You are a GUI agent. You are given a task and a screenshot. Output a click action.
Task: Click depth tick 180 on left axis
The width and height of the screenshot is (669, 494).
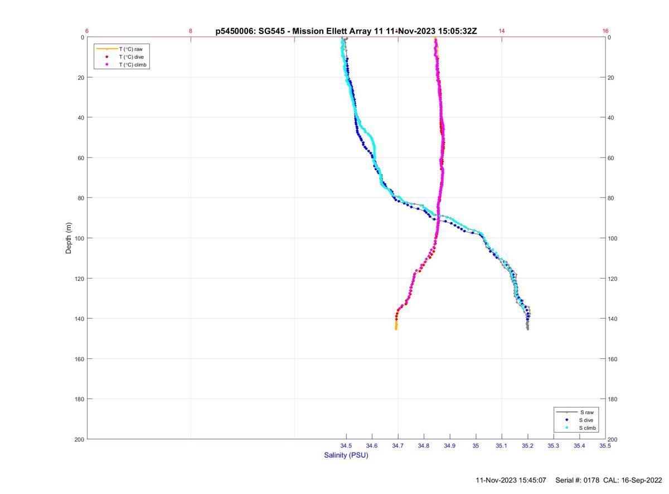click(x=79, y=399)
